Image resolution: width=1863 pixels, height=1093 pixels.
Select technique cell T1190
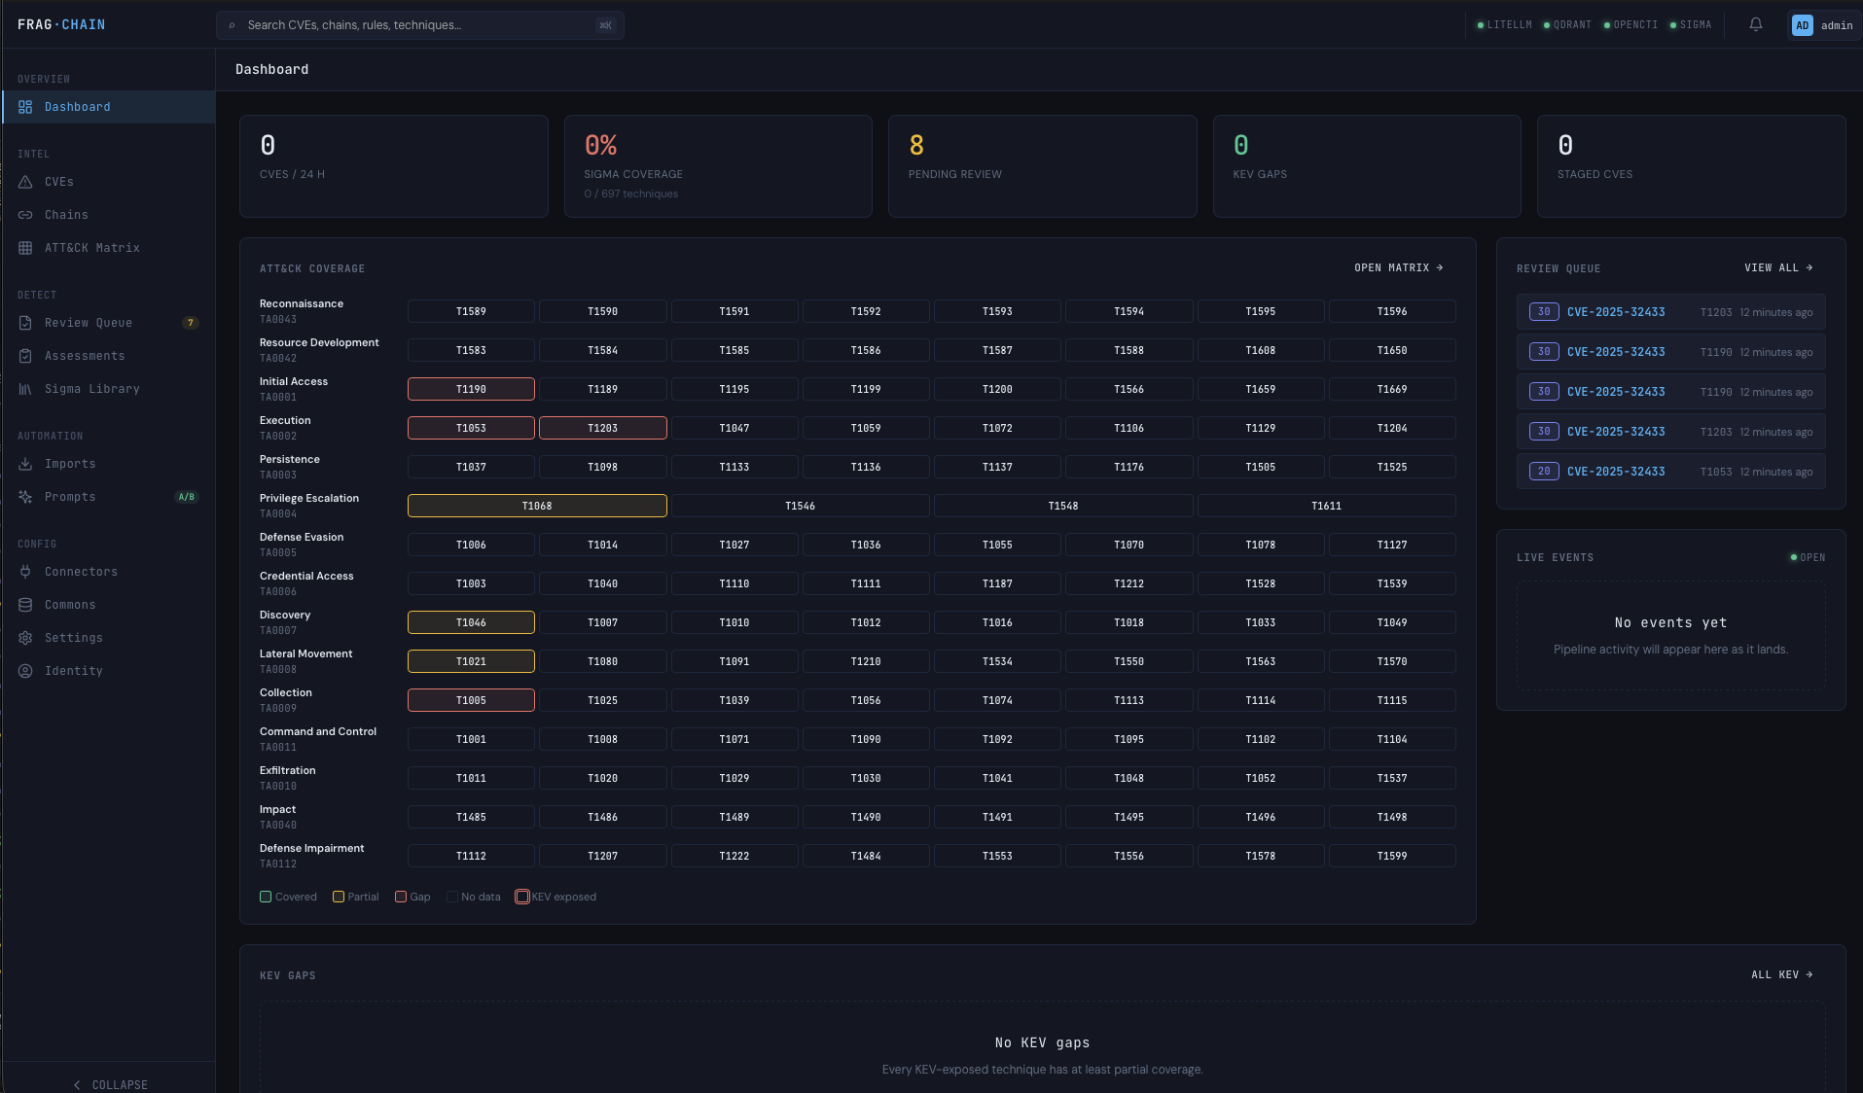coord(471,389)
